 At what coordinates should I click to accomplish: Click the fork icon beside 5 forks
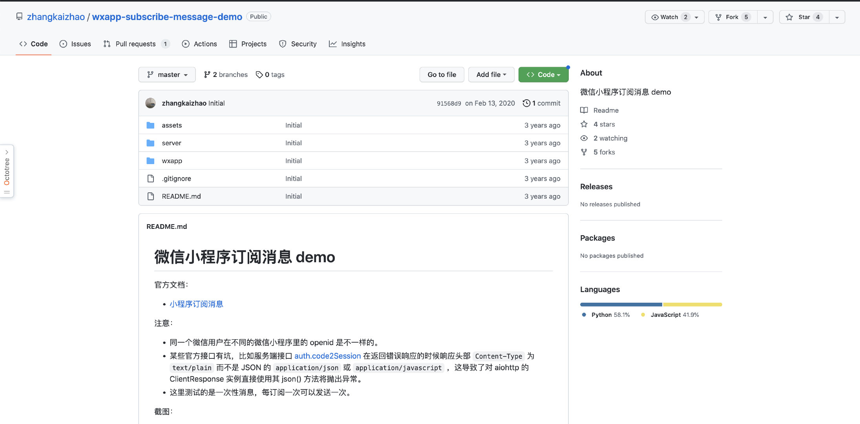pos(584,152)
